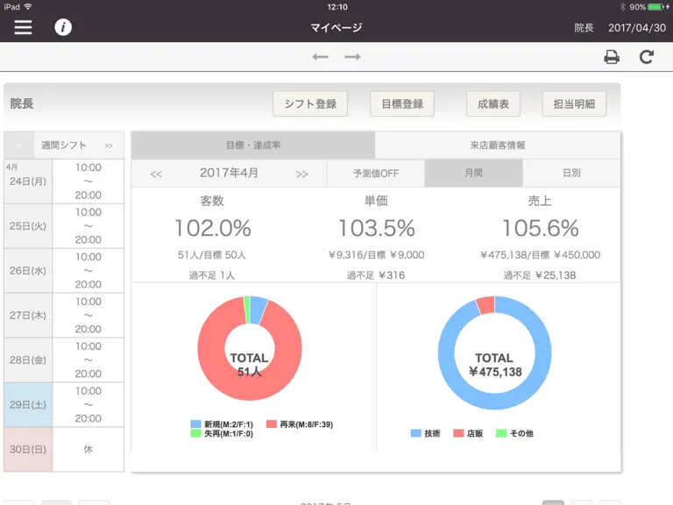673x505 pixels.
Task: Tap 単価 103.5% achievement value
Action: tap(377, 228)
